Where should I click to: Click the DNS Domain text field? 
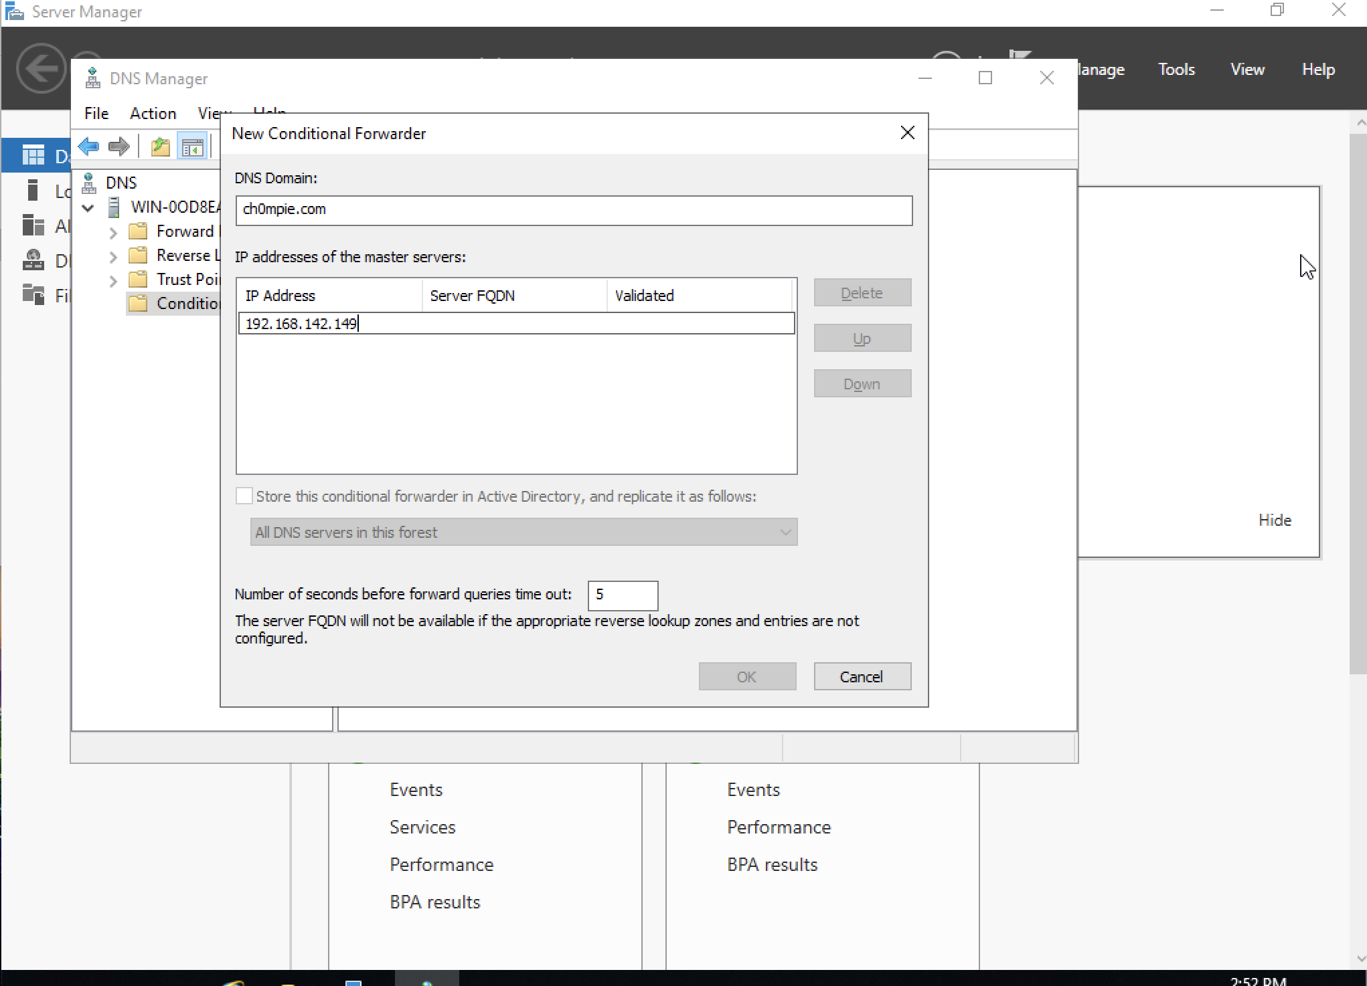574,210
